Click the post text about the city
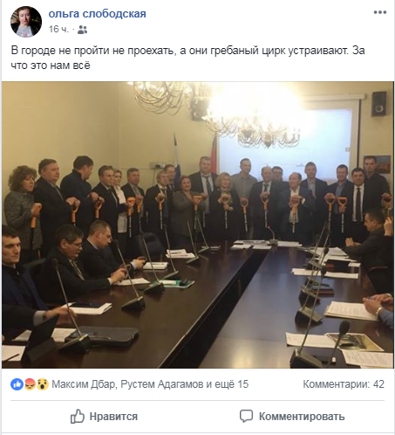This screenshot has height=435, width=395. (187, 58)
